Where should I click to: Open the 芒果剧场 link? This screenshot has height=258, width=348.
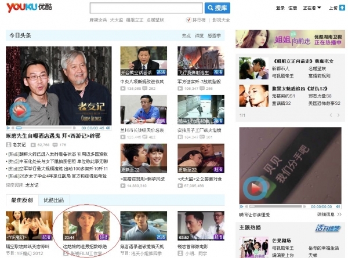[281, 241]
